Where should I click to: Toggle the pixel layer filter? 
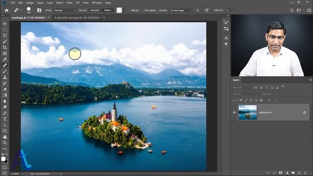point(255,88)
